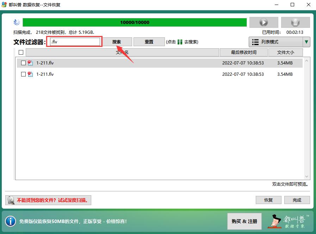Click the list mode view icon
This screenshot has width=316, height=234.
tap(256, 42)
